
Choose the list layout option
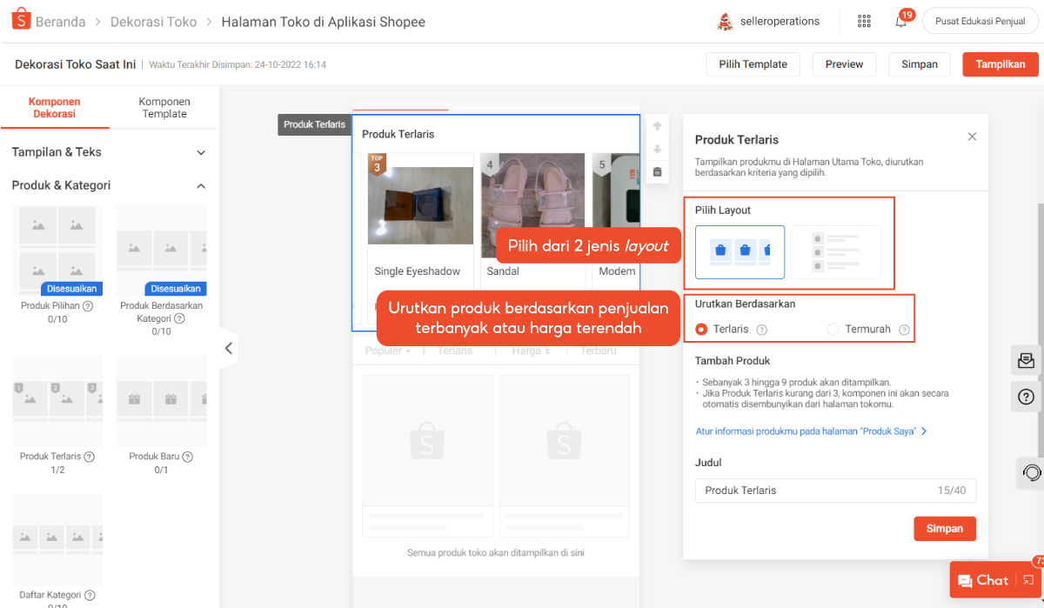[835, 252]
